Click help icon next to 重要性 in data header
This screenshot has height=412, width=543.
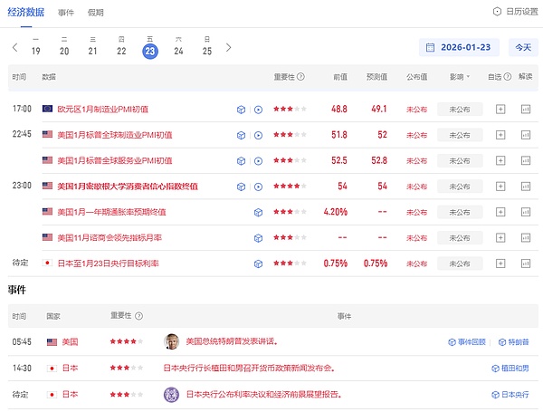300,77
